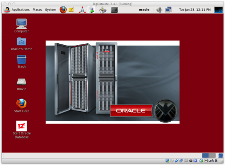
Task: Open the Terminal from the top panel
Action: pos(114,10)
